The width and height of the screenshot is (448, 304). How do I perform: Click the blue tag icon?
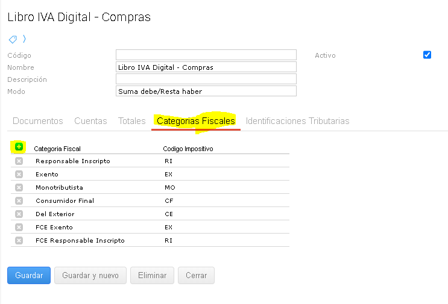point(13,40)
